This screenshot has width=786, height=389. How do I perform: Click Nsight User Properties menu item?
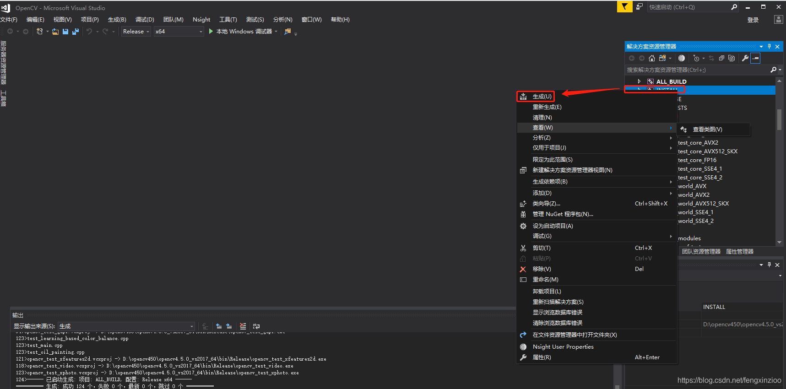(596, 347)
